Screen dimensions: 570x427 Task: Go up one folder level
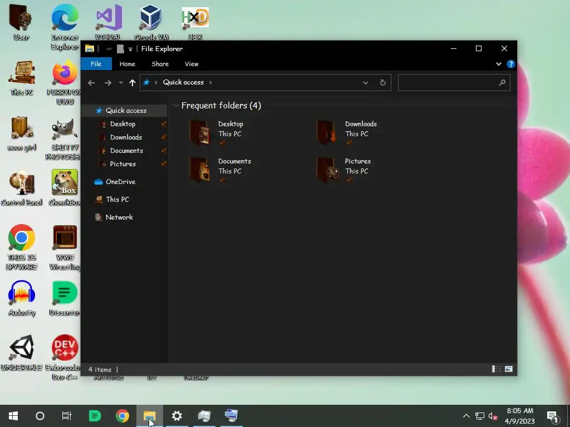[132, 83]
